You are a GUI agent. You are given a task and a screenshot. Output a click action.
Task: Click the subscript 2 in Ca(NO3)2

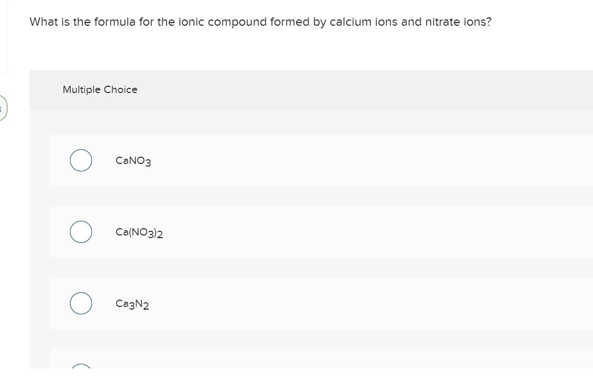tap(160, 235)
